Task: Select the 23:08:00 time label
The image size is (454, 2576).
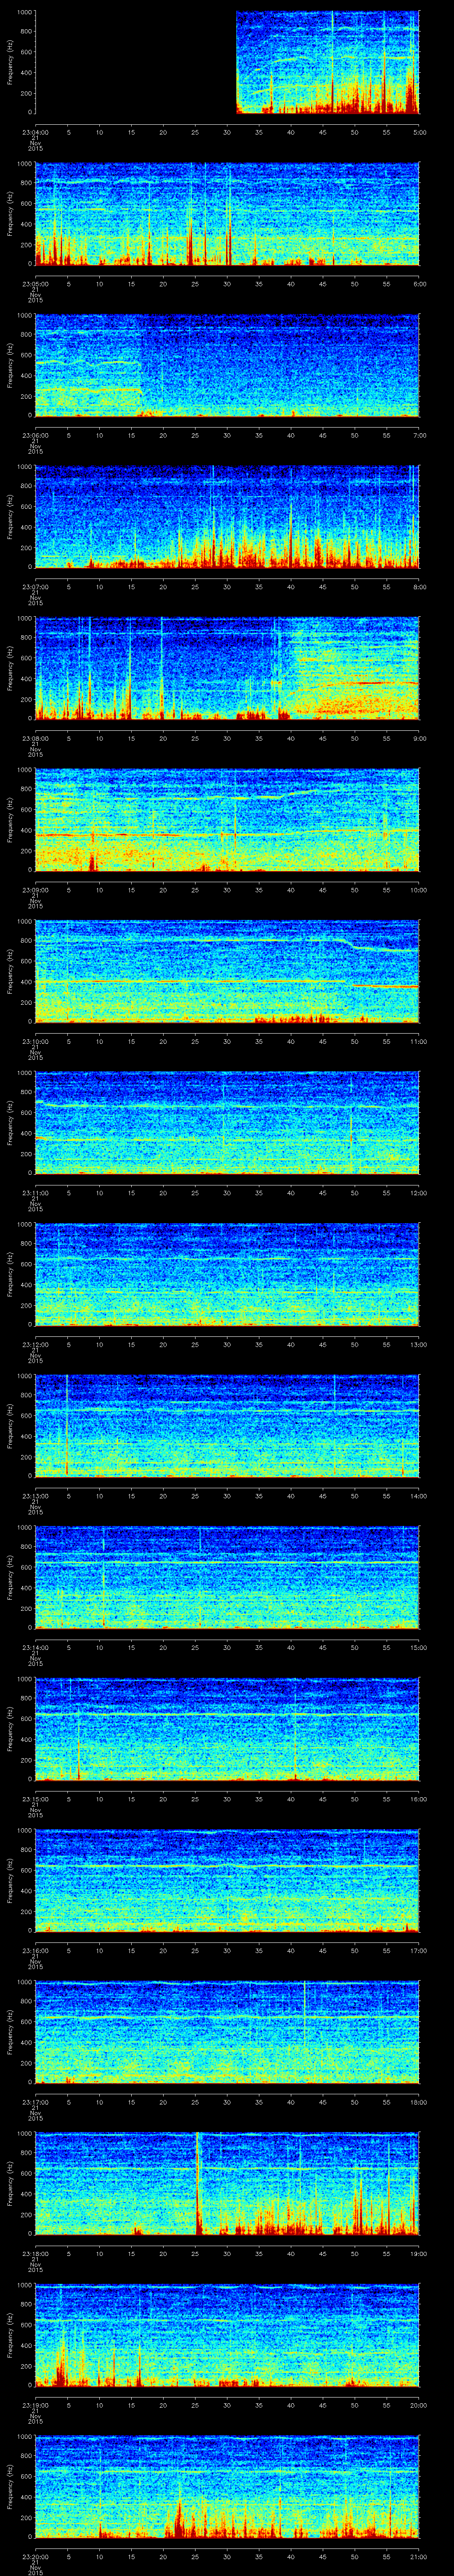Action: point(36,739)
